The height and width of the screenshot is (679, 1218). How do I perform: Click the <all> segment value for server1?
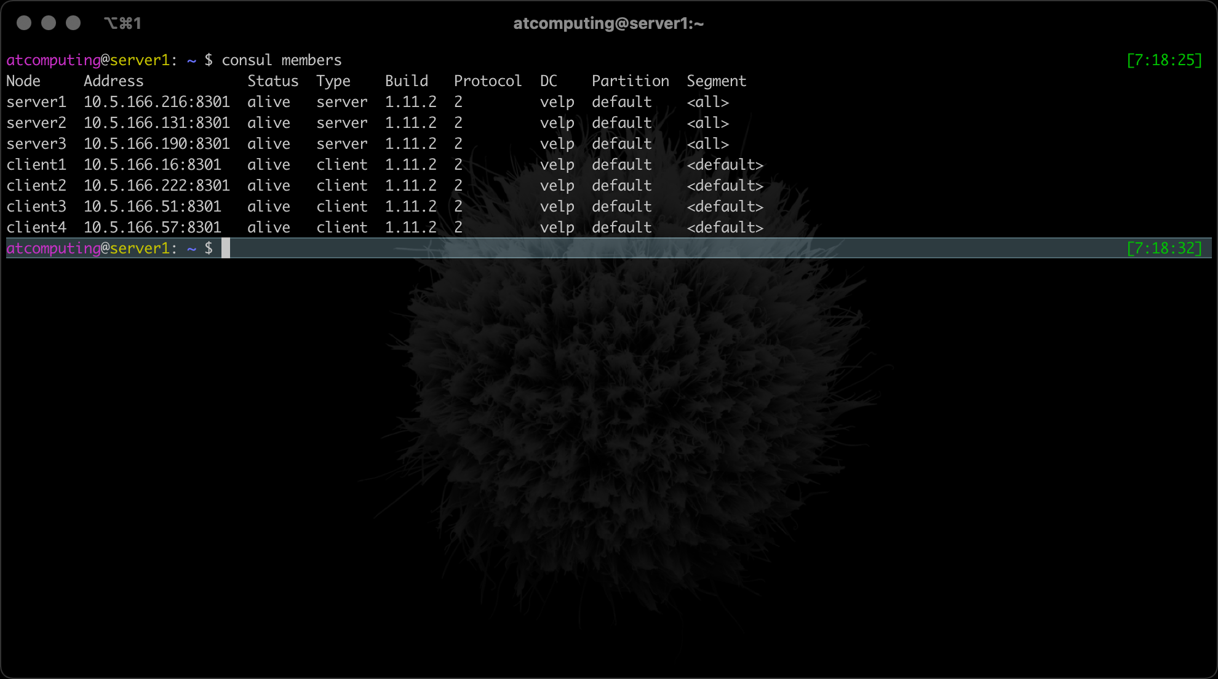[707, 102]
